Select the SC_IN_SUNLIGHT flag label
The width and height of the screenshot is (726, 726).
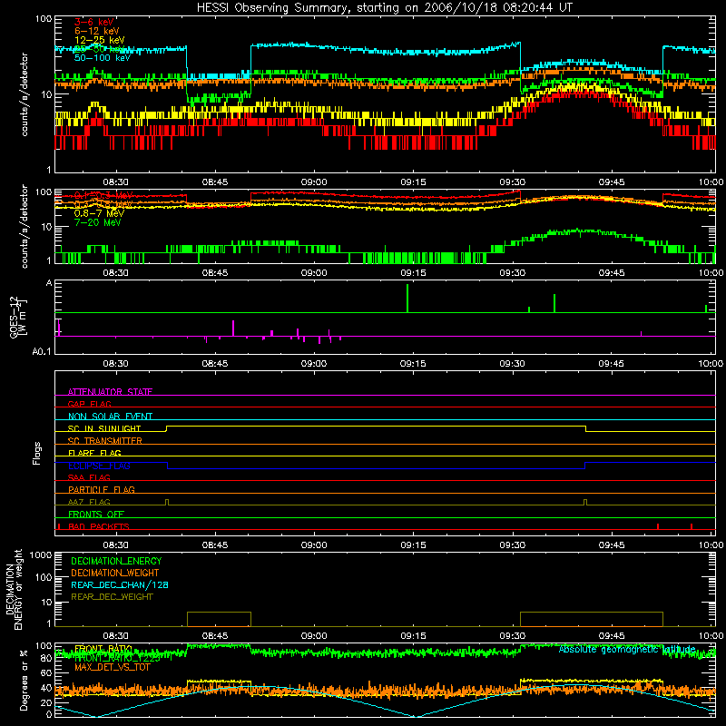coord(104,428)
